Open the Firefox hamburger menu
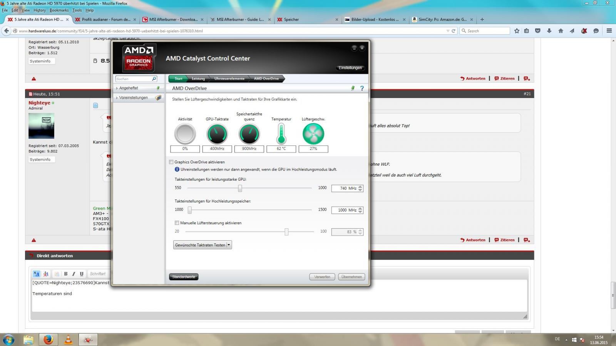This screenshot has width=616, height=346. (x=609, y=31)
